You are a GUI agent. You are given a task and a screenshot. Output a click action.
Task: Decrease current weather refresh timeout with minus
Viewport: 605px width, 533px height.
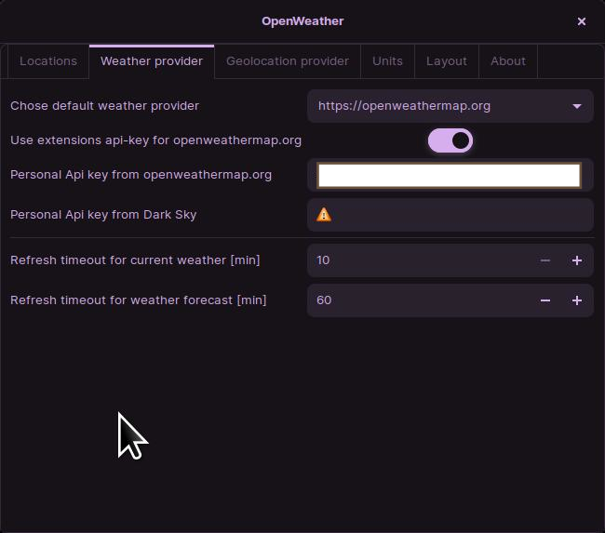pos(544,260)
